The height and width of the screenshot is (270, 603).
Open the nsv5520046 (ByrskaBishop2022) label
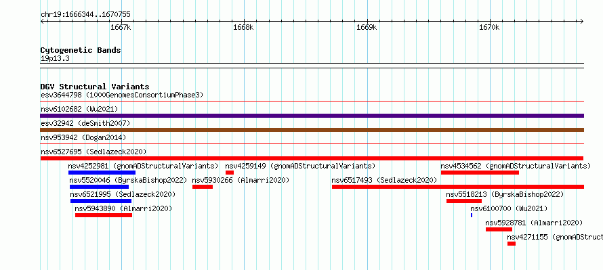tap(128, 180)
